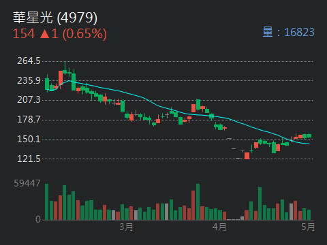Select the 207.3 price axis label
Image resolution: width=327 pixels, height=245 pixels.
[29, 99]
